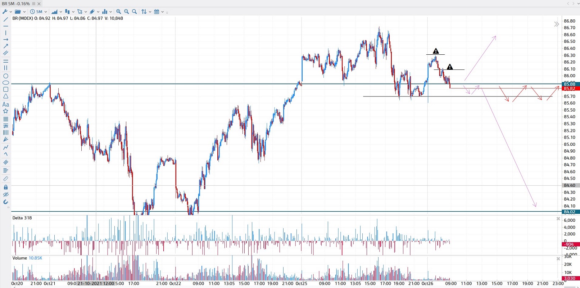The width and height of the screenshot is (580, 288).
Task: Open the folder icon in toolbar
Action: tap(18, 12)
